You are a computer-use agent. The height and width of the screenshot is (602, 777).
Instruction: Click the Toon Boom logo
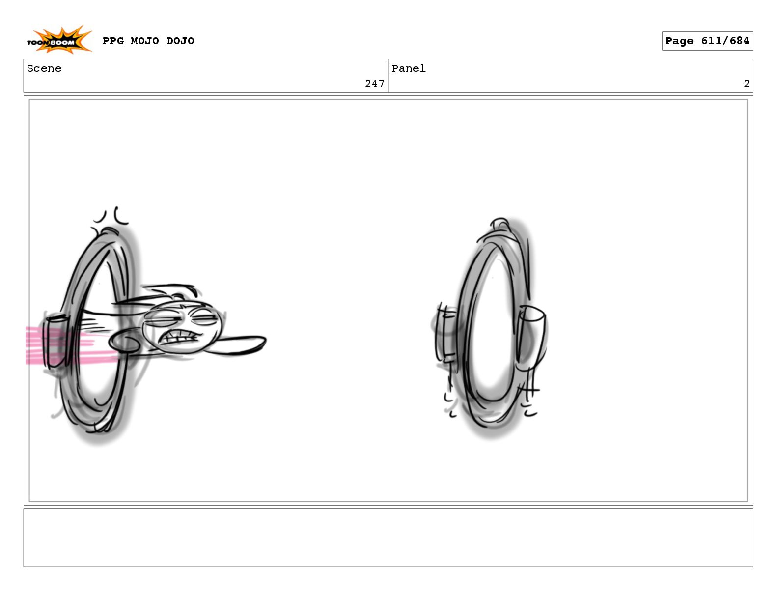pyautogui.click(x=59, y=40)
